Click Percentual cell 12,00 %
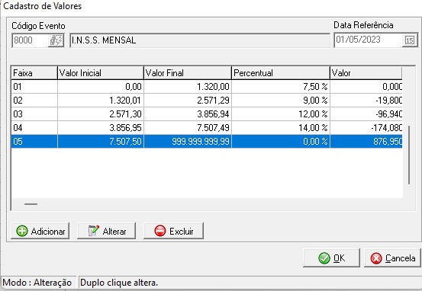 click(x=281, y=114)
